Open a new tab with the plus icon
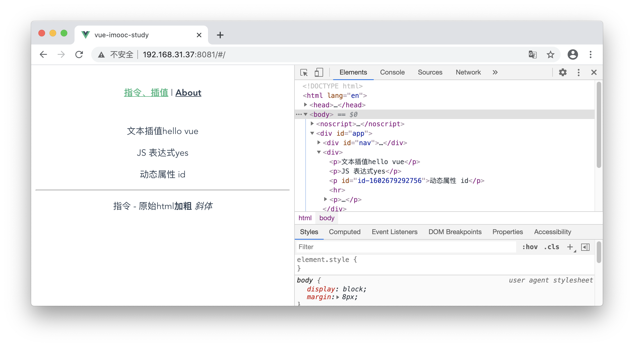 coord(220,35)
